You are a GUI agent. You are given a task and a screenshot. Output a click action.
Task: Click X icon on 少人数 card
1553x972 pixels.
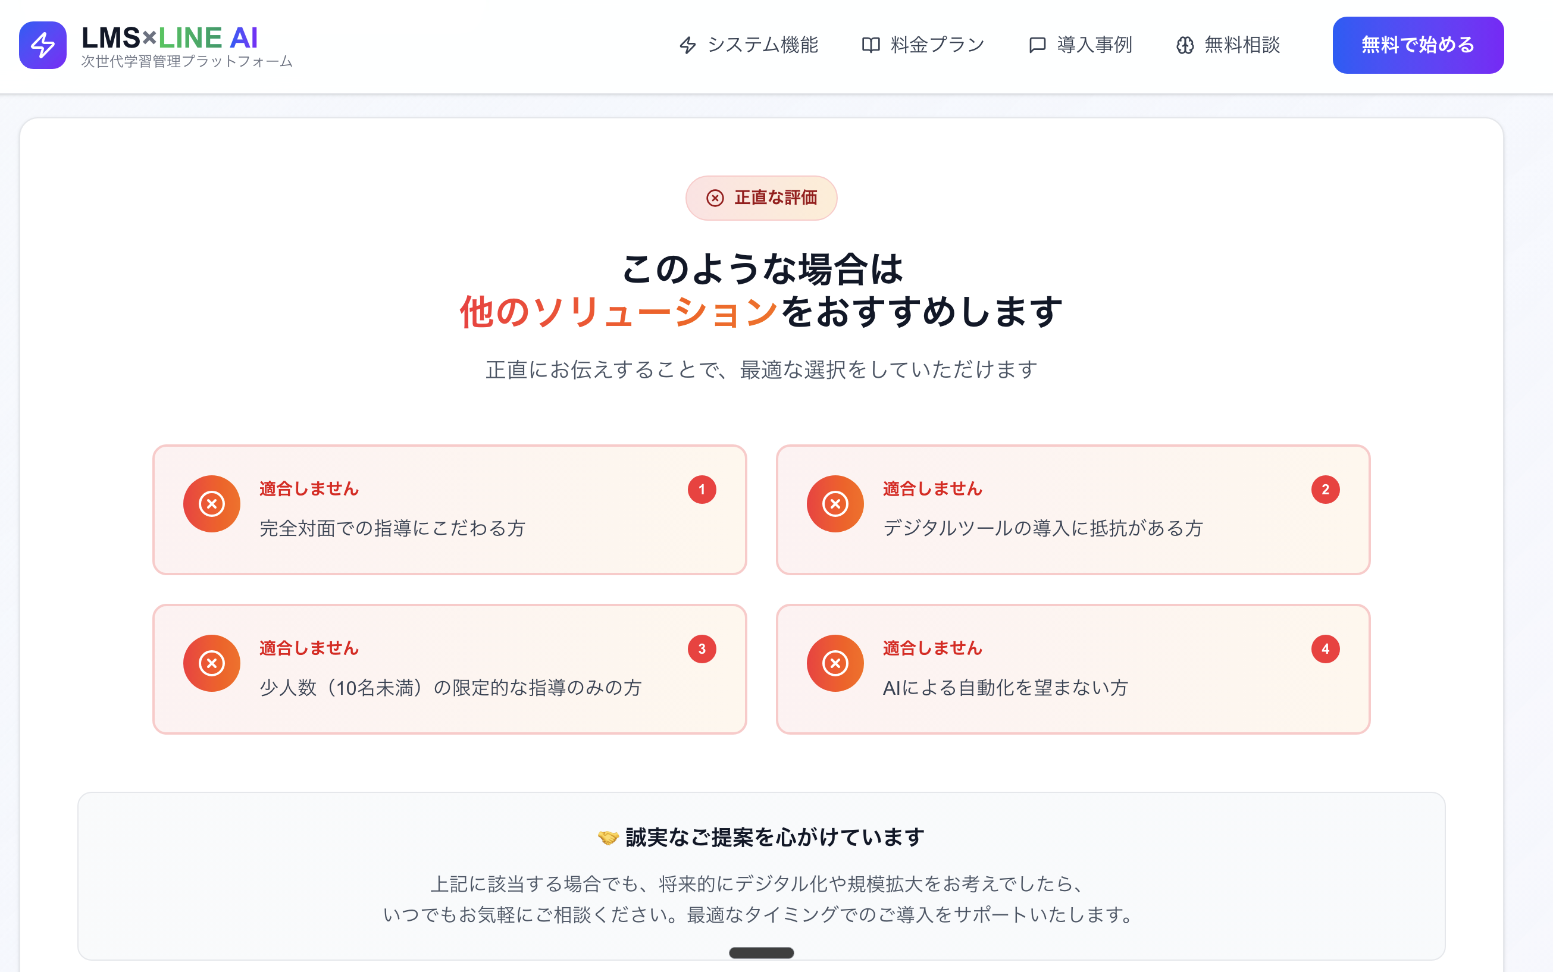point(212,663)
